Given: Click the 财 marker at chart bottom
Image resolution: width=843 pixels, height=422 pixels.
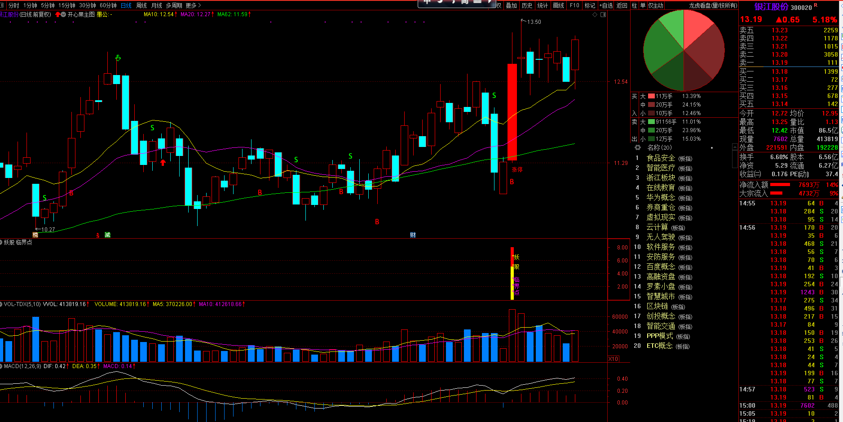Looking at the screenshot, I should (x=412, y=235).
